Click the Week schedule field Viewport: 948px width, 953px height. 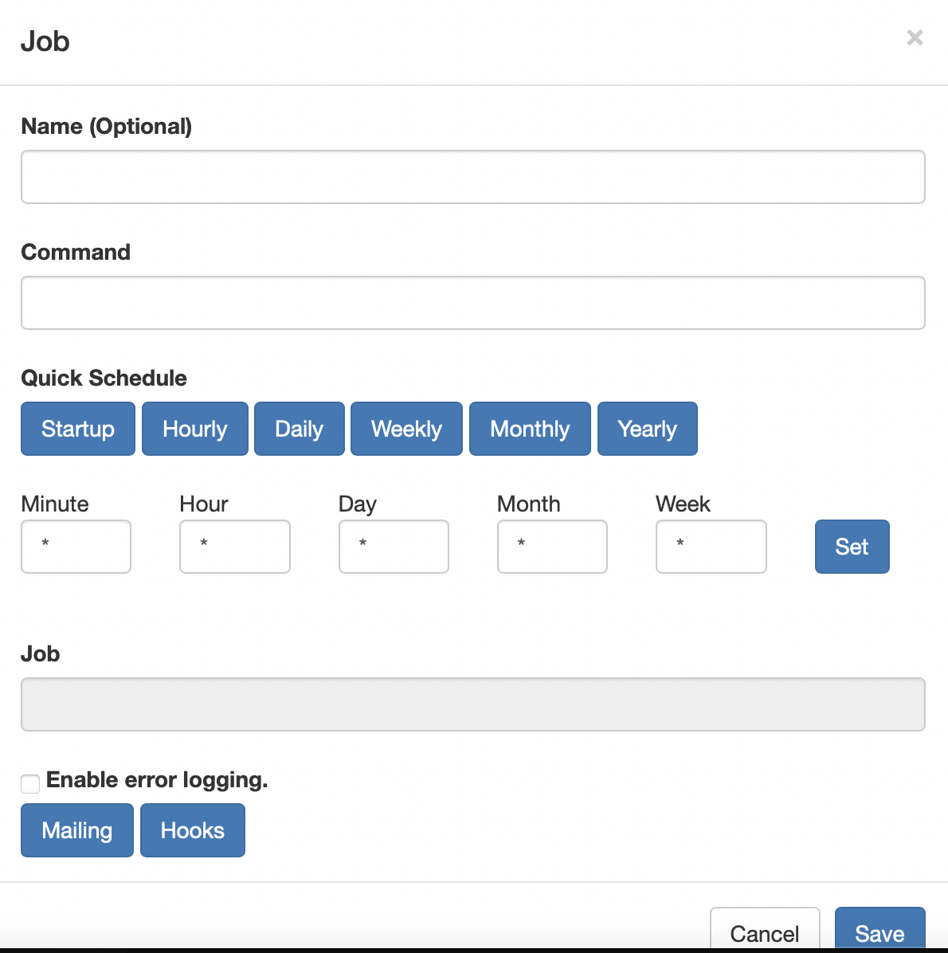coord(711,547)
